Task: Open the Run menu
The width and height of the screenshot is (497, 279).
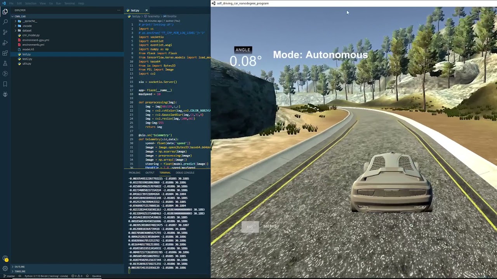Action: click(58, 3)
